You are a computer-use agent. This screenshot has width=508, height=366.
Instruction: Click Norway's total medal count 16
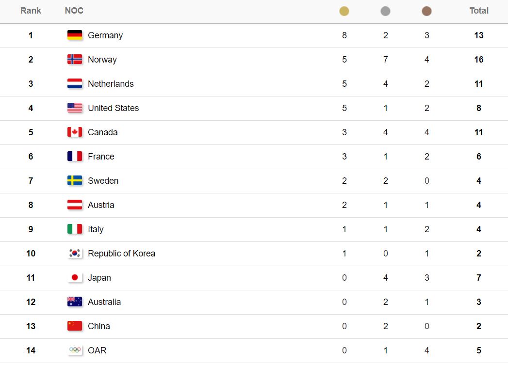point(479,60)
